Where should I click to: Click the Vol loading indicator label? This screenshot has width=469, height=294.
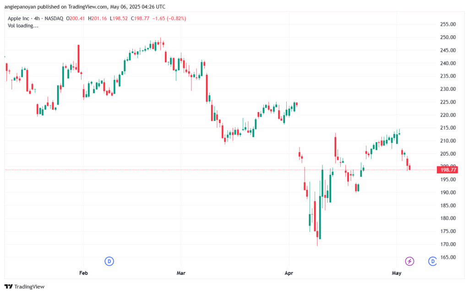click(x=23, y=26)
